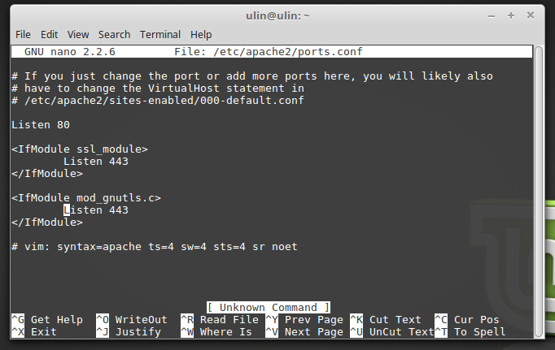Image resolution: width=555 pixels, height=350 pixels.
Task: Open the View menu
Action: click(x=78, y=35)
